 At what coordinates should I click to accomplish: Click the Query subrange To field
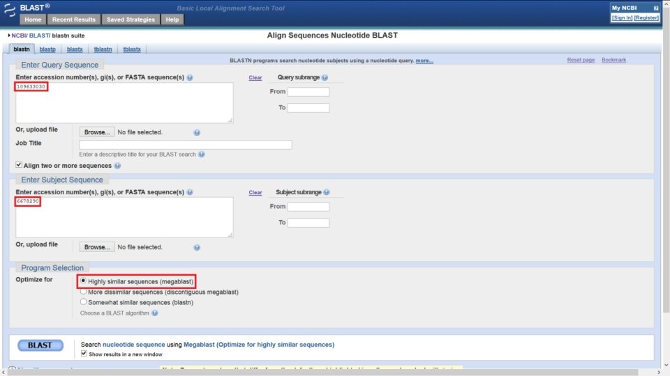(x=308, y=108)
